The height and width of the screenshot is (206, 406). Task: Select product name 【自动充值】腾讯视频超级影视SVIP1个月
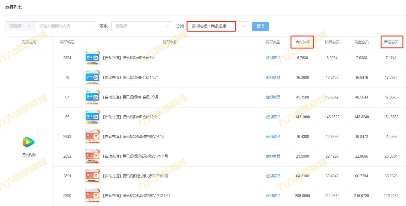pos(135,156)
